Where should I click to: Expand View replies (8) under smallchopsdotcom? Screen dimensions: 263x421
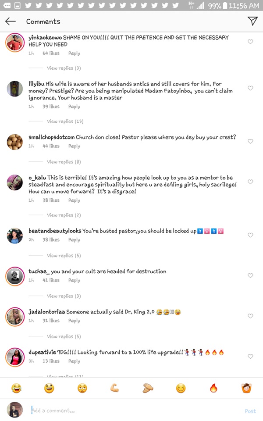[64, 162]
